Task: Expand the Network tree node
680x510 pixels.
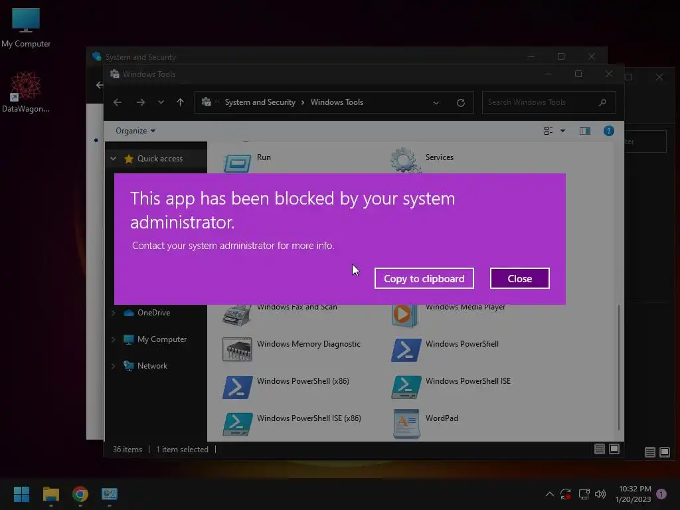Action: click(113, 366)
